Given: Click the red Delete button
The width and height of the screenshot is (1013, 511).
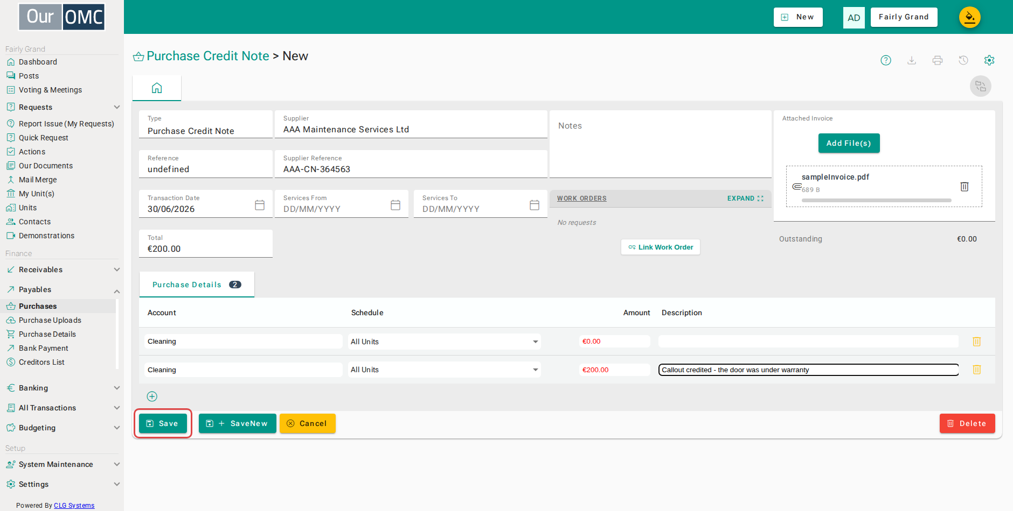Looking at the screenshot, I should (x=967, y=423).
